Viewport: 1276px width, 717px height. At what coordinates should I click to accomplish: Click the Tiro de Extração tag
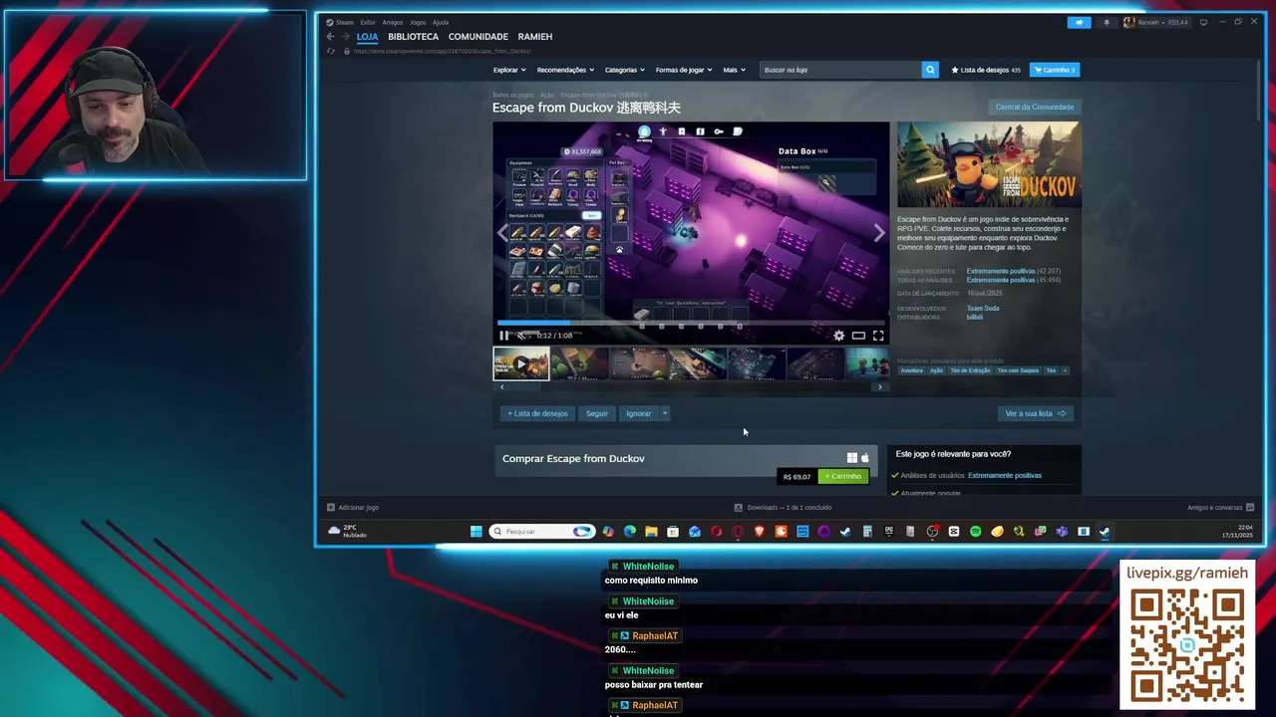pos(970,370)
